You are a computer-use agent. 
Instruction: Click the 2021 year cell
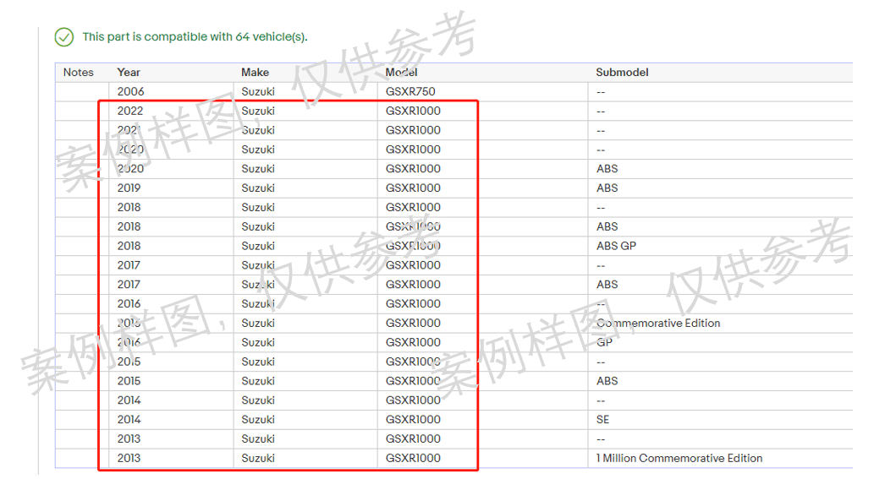tap(129, 130)
